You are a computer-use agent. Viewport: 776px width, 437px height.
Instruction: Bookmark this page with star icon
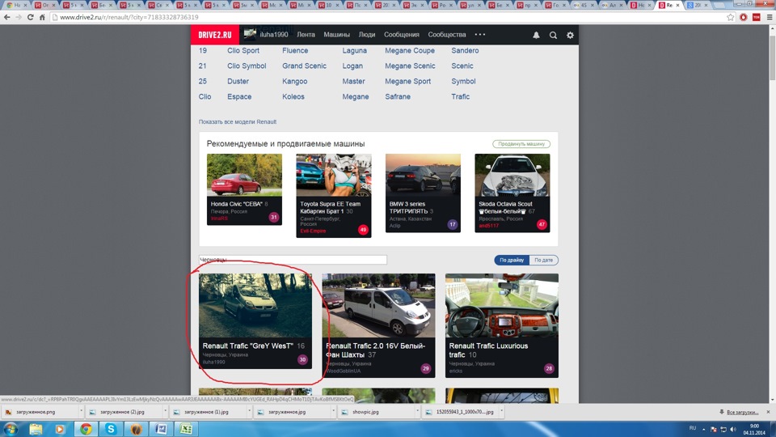[731, 17]
